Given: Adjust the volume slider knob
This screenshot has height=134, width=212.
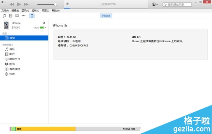Looking at the screenshot, I should (x=55, y=4).
